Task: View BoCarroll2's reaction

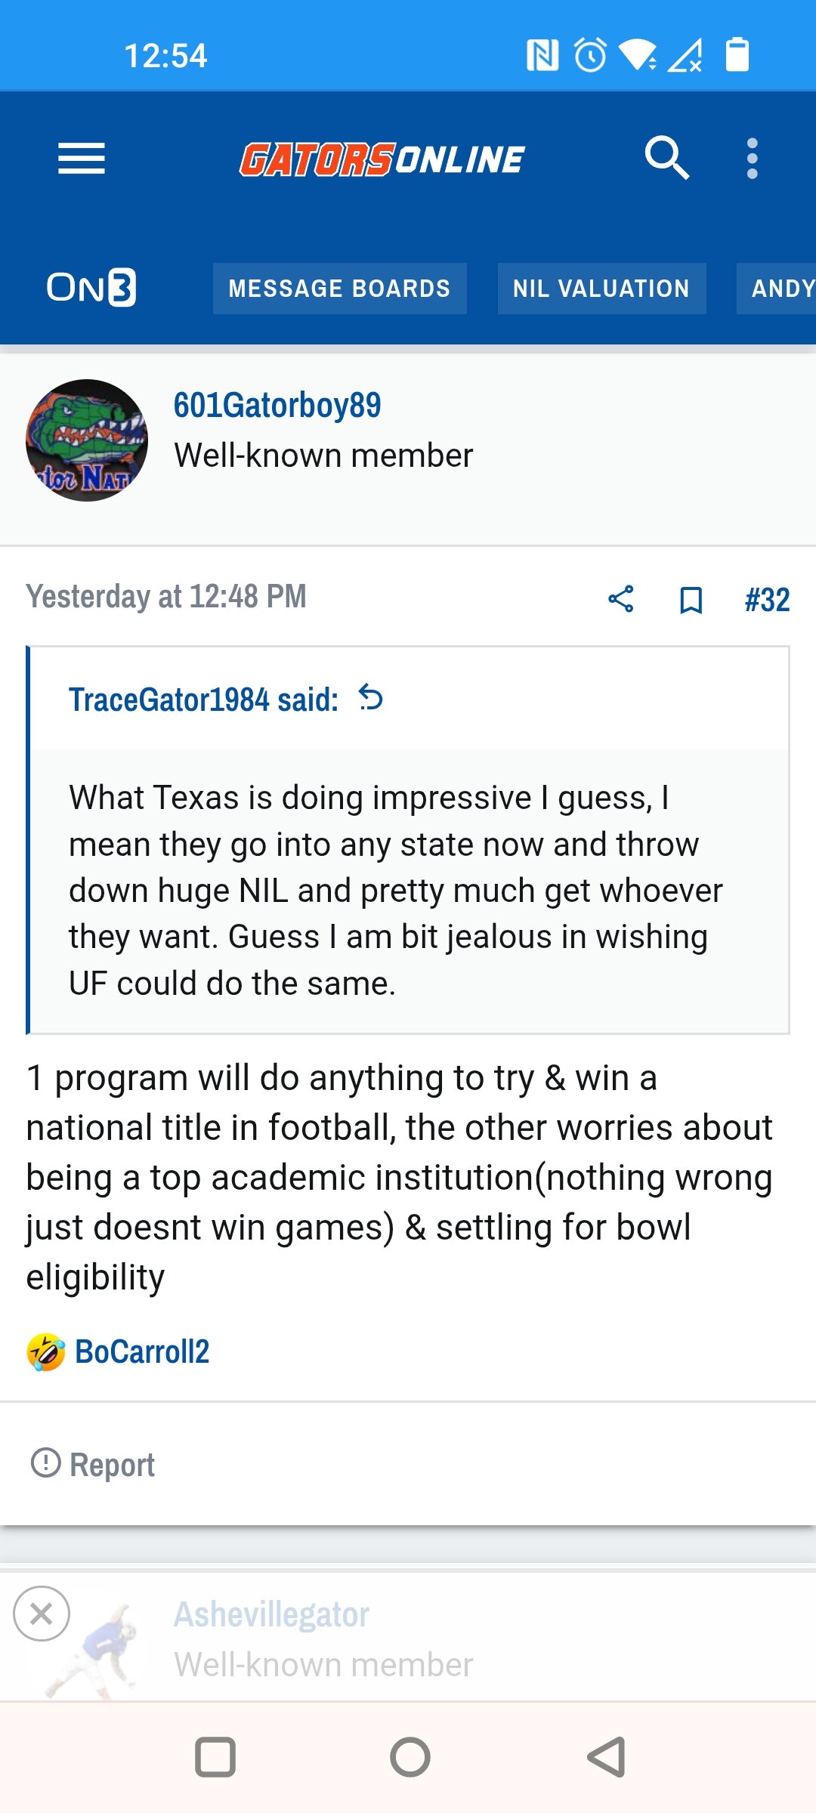Action: pos(142,1352)
